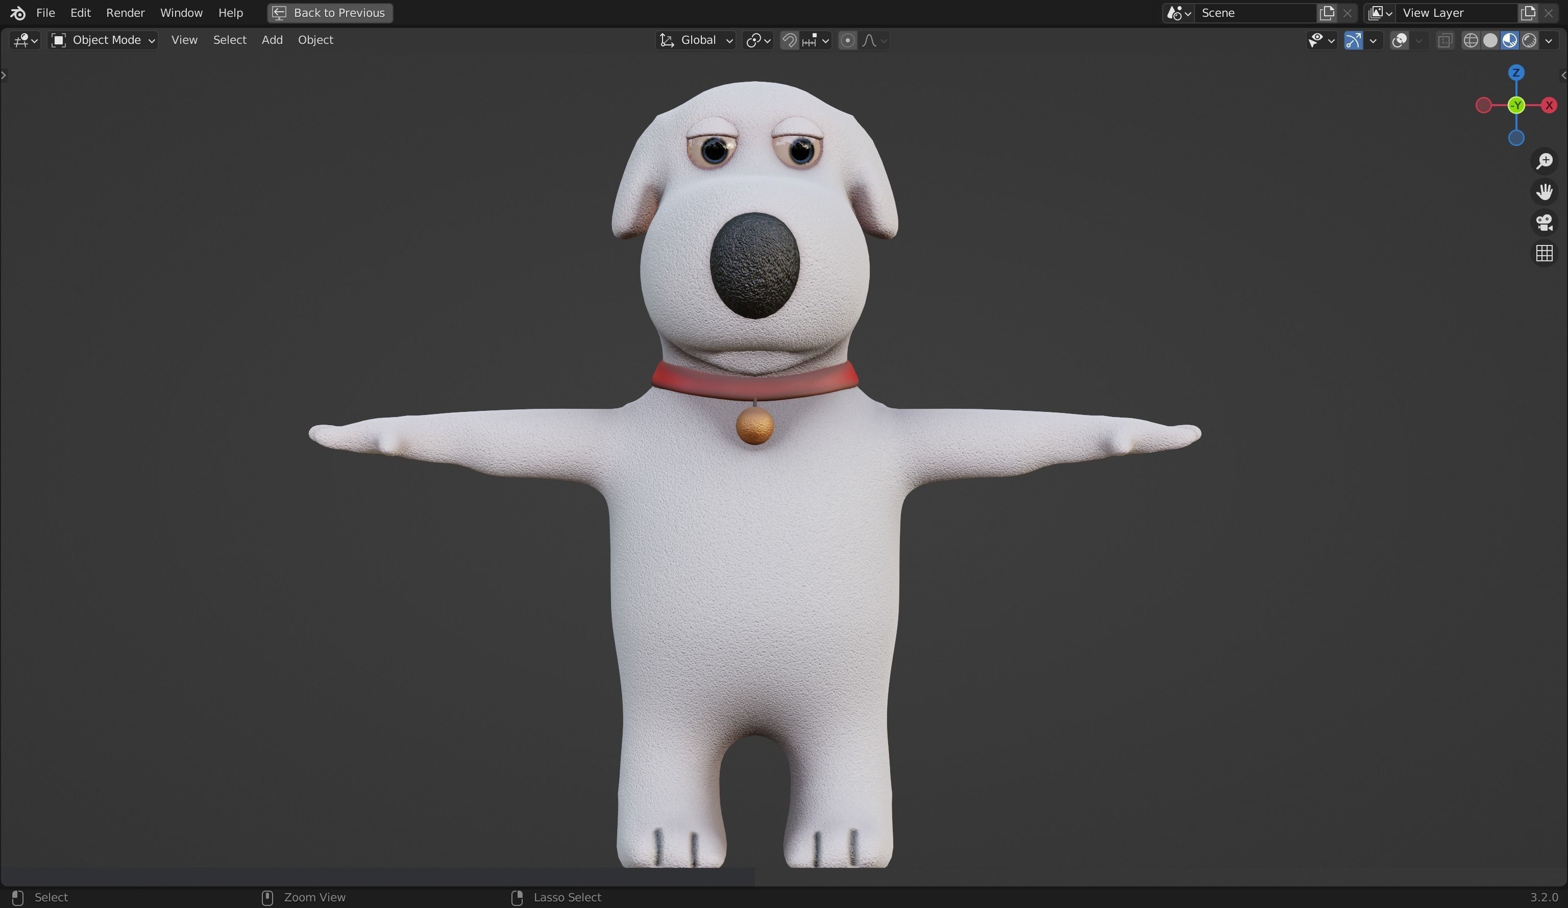Open the snapping options dropdown
This screenshot has width=1568, height=908.
816,40
